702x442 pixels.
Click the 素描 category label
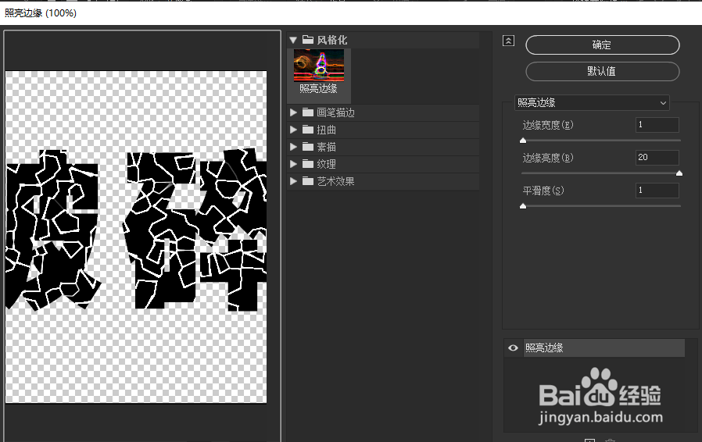point(327,147)
